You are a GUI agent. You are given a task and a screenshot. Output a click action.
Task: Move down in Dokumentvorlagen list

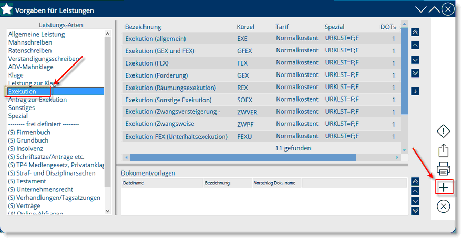tap(415, 201)
